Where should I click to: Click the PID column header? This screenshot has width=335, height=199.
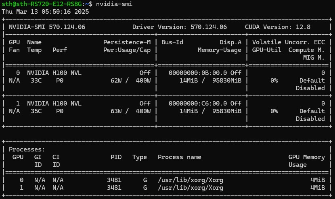116,157
